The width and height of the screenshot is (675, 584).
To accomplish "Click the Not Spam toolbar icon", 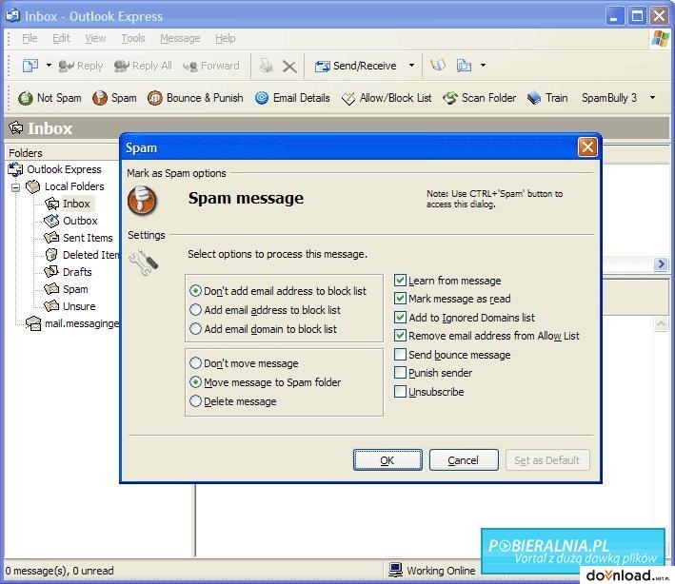I will pos(26,98).
